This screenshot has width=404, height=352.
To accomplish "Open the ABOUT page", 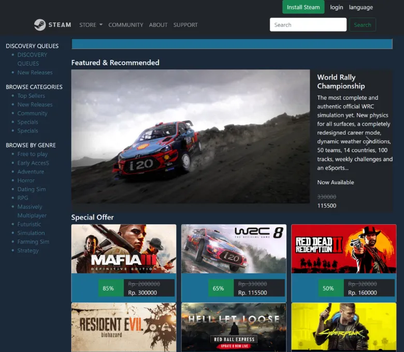I will click(x=158, y=25).
